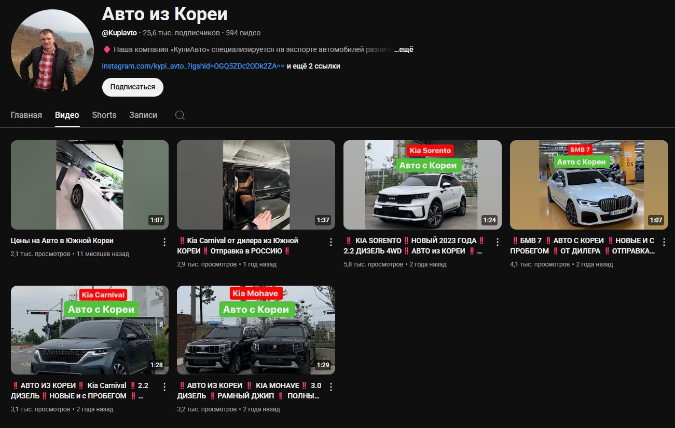
Task: Click the channel profile avatar
Action: pyautogui.click(x=52, y=51)
